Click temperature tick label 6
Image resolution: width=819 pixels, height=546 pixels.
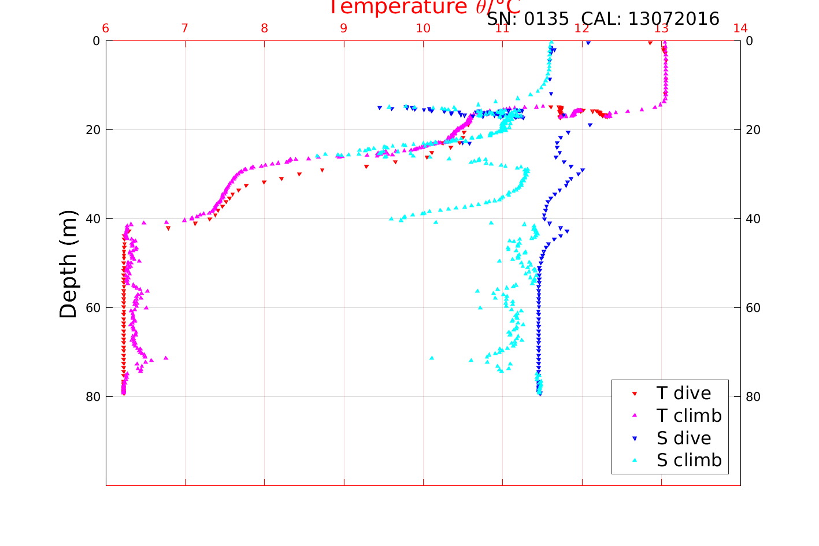[x=106, y=28]
